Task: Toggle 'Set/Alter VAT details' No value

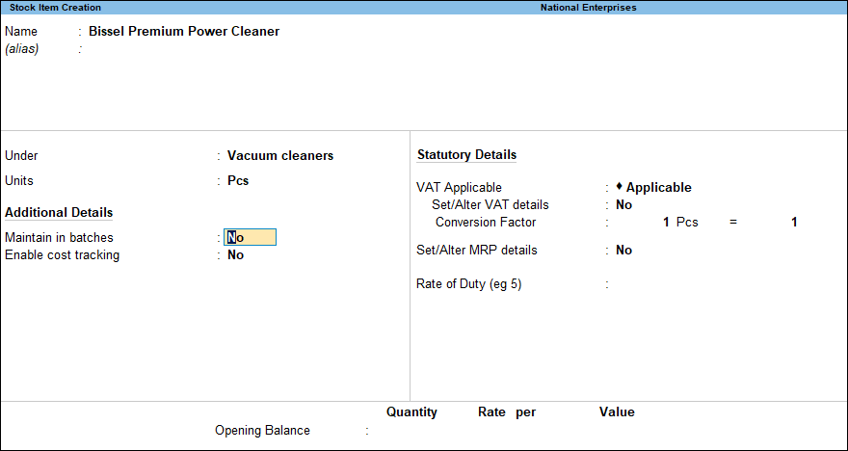Action: coord(623,205)
